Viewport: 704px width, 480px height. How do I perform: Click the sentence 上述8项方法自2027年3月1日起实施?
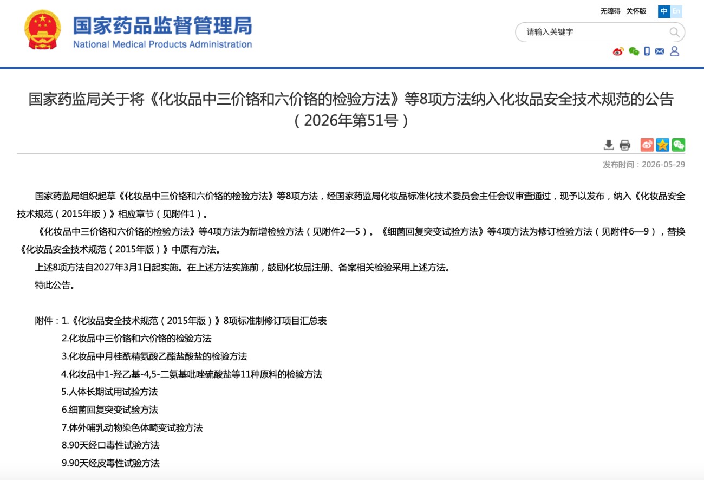click(108, 268)
